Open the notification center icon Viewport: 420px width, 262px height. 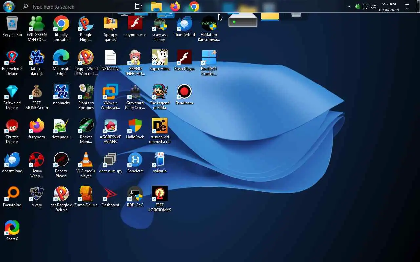coord(407,7)
